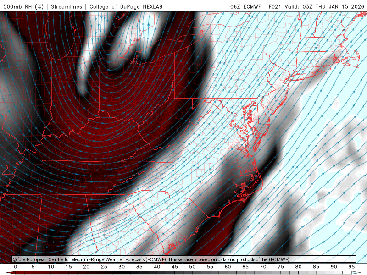Click the colorbar label "0"

[16, 267]
